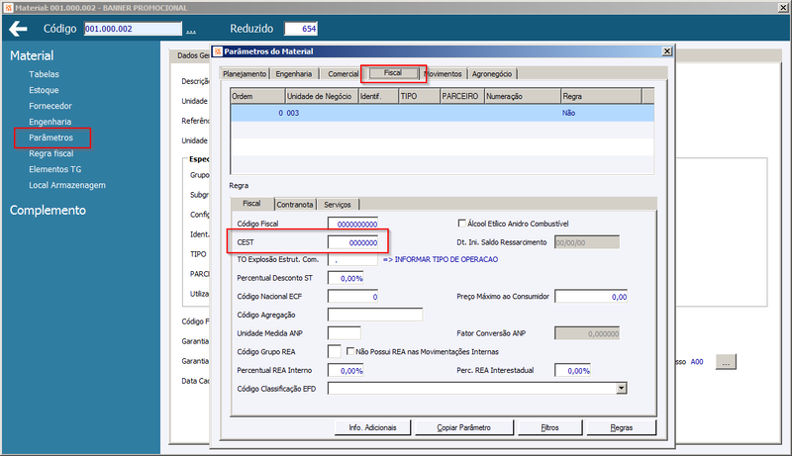Click the CEST input field

pyautogui.click(x=352, y=242)
